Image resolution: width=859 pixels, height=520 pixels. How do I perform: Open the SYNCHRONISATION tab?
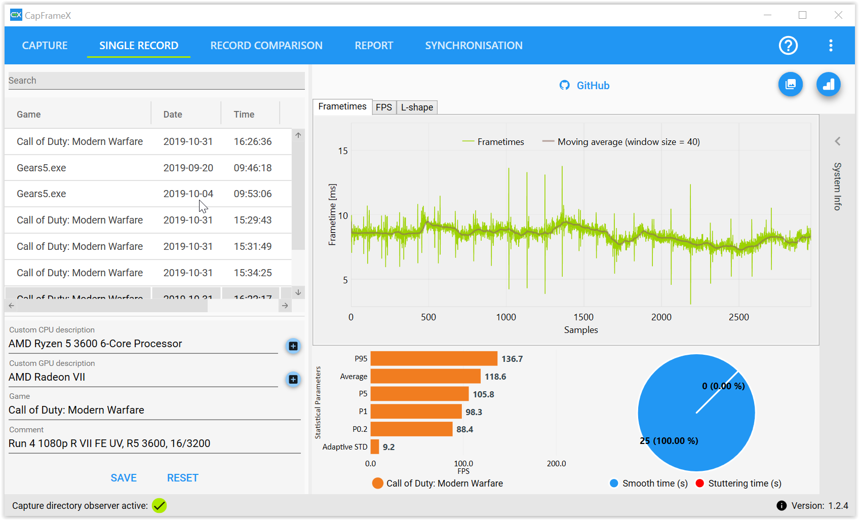(x=474, y=46)
